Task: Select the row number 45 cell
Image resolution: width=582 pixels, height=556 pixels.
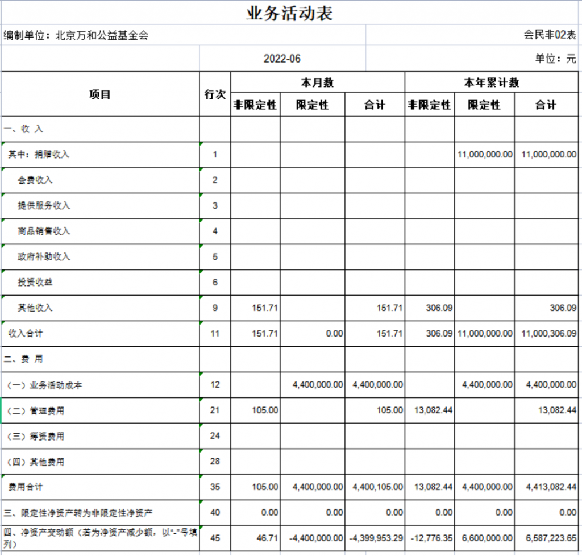Action: [215, 538]
